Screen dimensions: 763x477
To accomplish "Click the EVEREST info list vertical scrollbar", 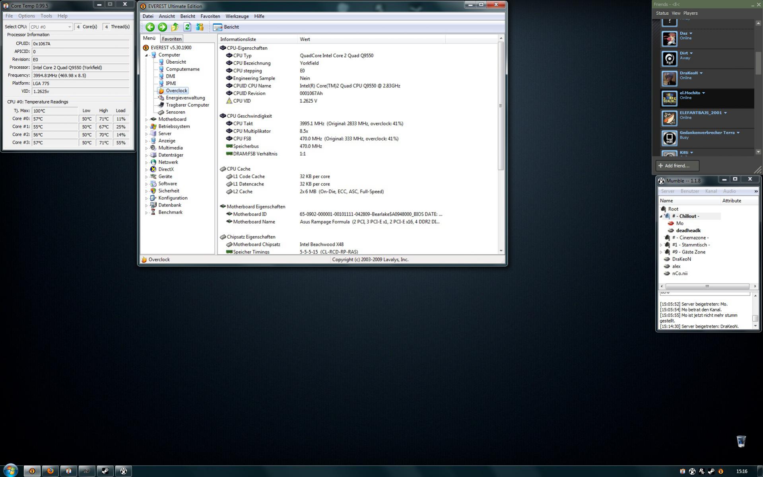I will [501, 105].
